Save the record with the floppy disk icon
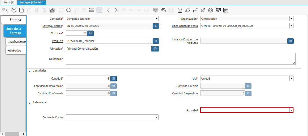 (52, 10)
